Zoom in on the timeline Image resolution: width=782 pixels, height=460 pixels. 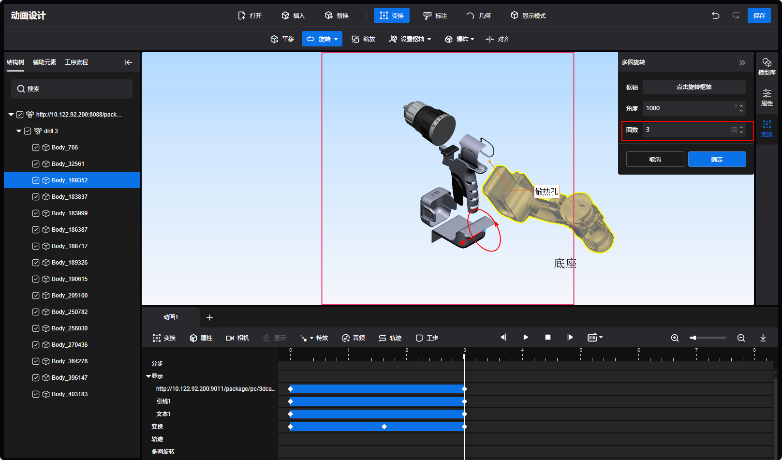(x=675, y=338)
